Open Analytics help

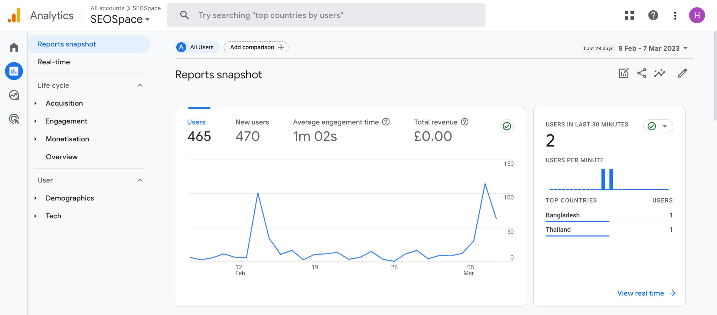point(653,15)
